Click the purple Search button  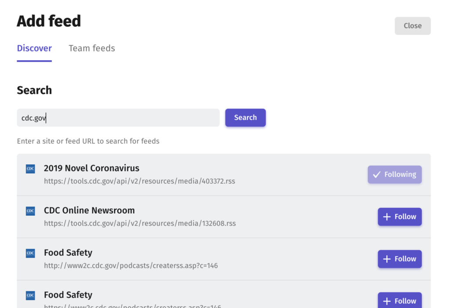coord(245,118)
